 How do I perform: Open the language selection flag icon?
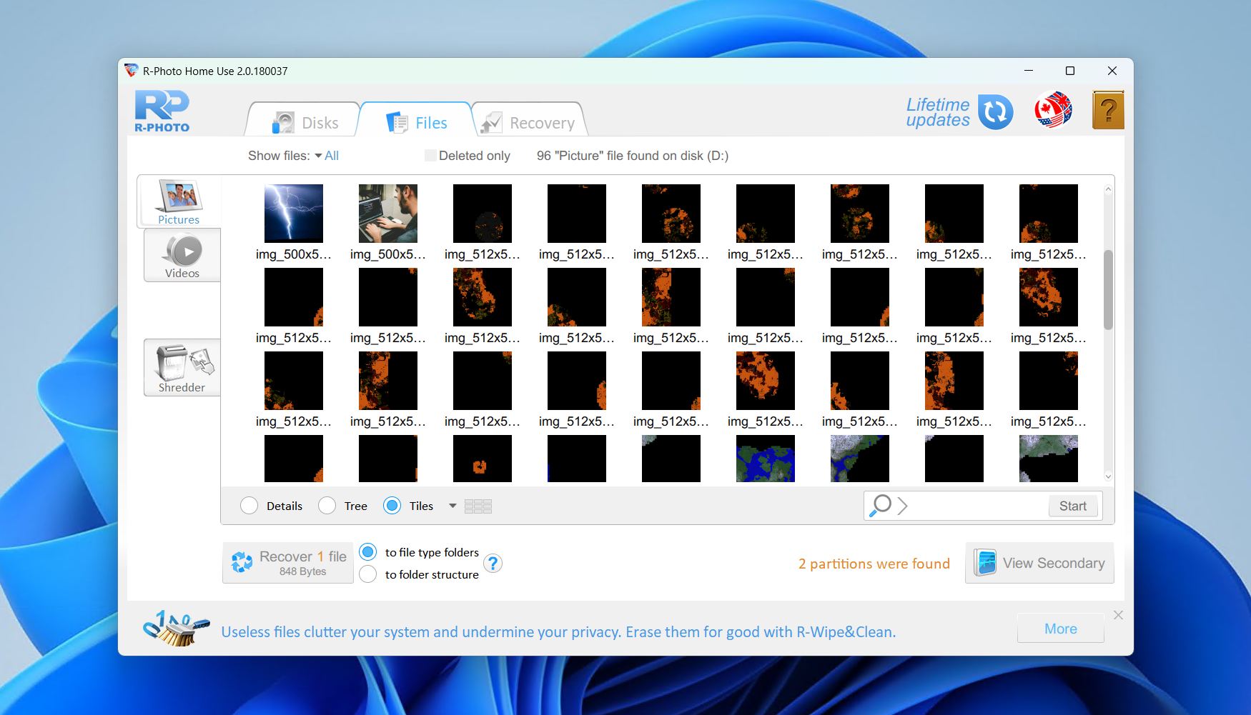coord(1053,110)
